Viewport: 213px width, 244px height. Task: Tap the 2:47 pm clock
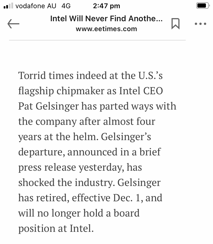pyautogui.click(x=106, y=6)
